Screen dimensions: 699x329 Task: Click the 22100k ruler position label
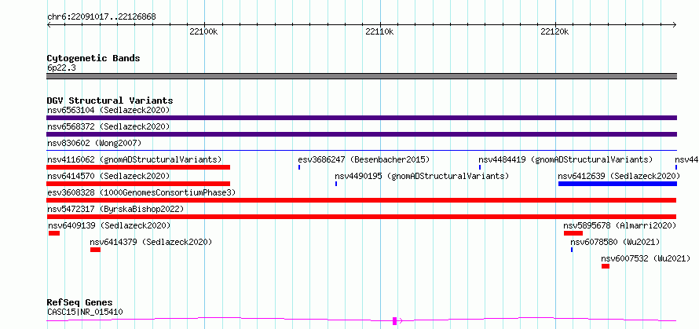click(x=203, y=31)
